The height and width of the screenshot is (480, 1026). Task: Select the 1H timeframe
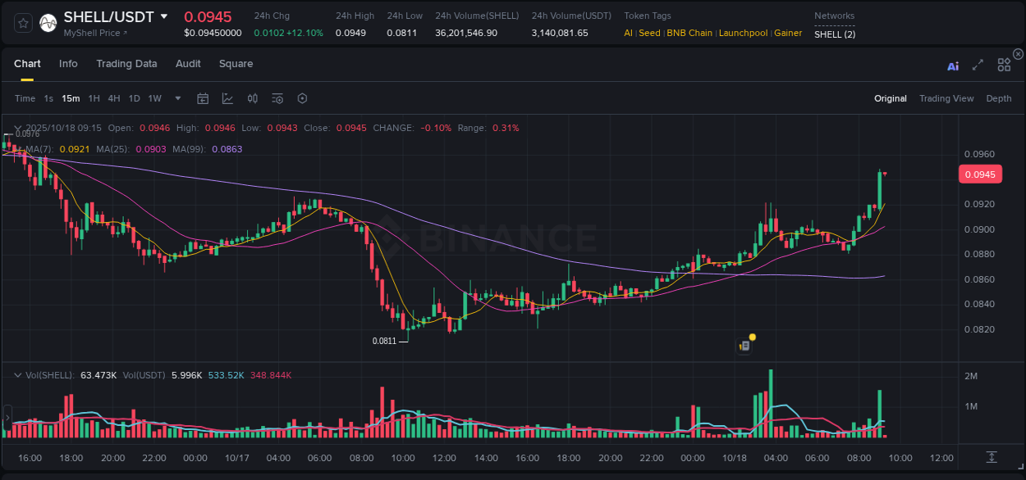pos(94,97)
